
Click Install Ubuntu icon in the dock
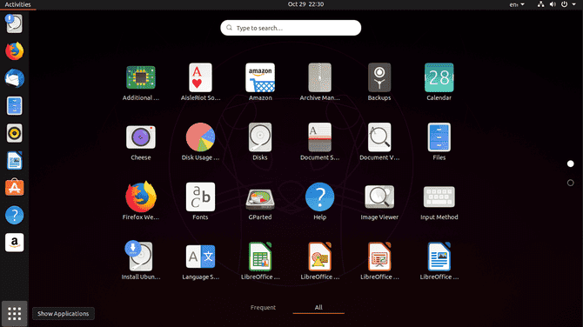[x=14, y=23]
